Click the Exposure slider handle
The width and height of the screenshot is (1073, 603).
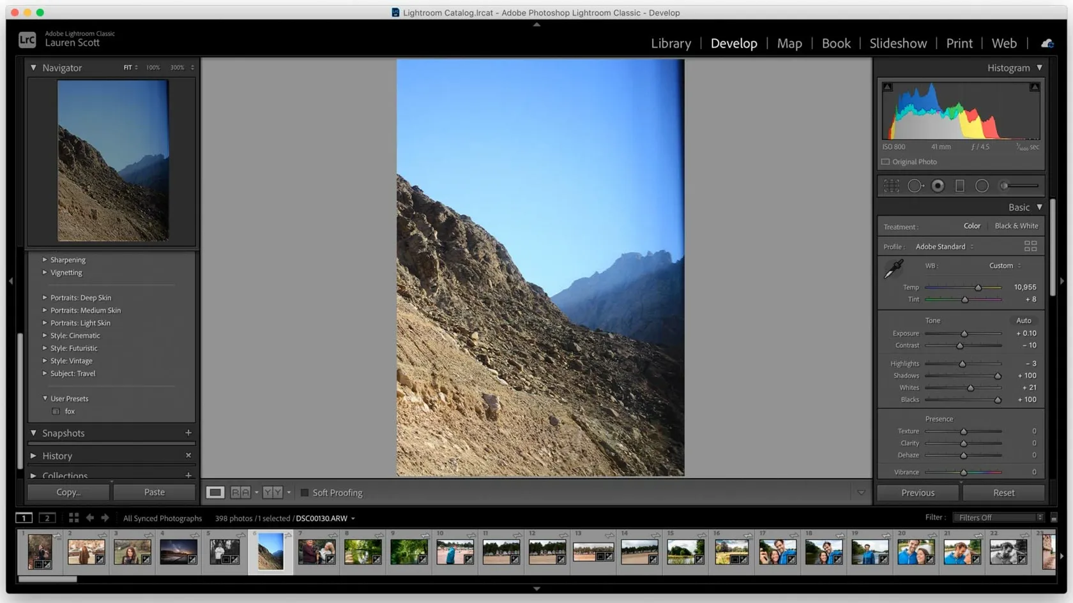pos(964,334)
